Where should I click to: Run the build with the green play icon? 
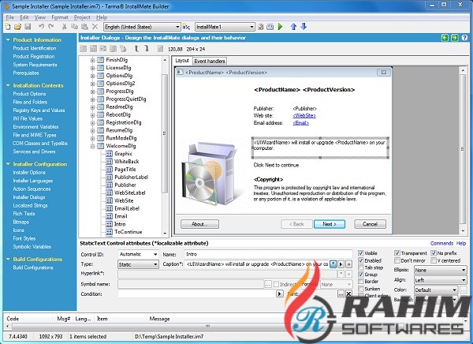pos(280,27)
